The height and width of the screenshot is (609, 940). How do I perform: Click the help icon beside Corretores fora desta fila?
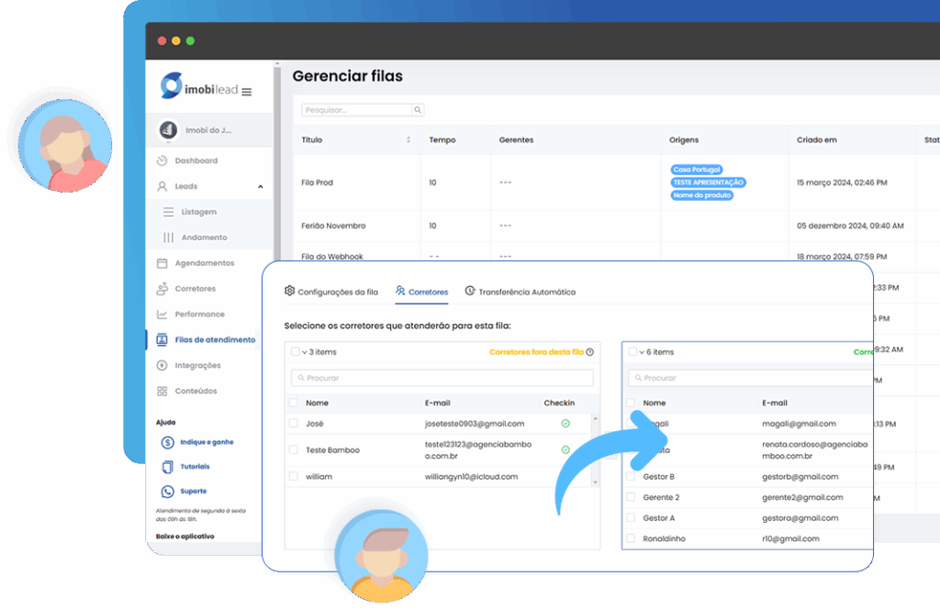pyautogui.click(x=590, y=352)
